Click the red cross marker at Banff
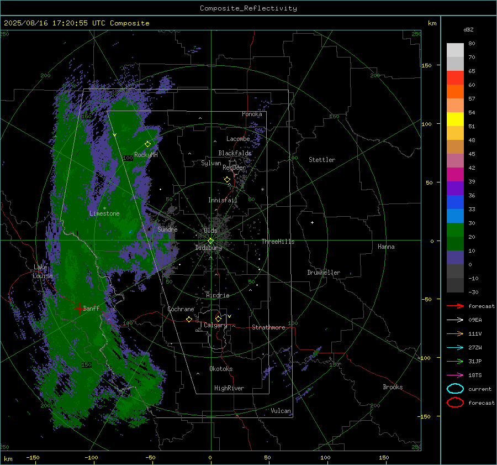Screen dimensions: 497x465 pyautogui.click(x=79, y=309)
